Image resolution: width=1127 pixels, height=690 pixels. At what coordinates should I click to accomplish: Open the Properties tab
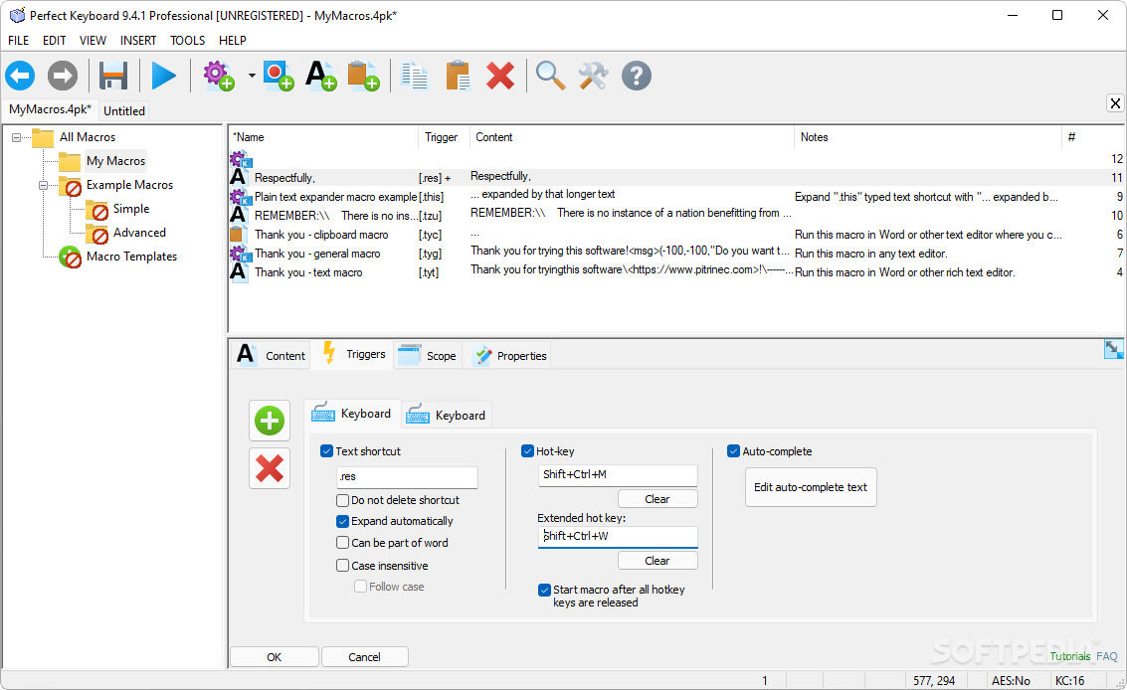(510, 355)
